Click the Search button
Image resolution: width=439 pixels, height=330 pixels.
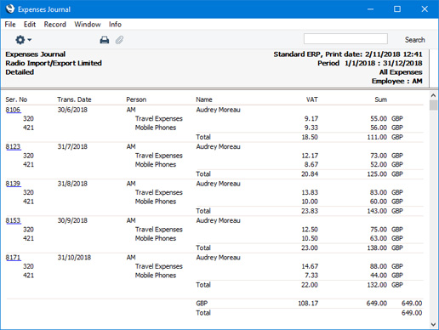[x=414, y=40]
